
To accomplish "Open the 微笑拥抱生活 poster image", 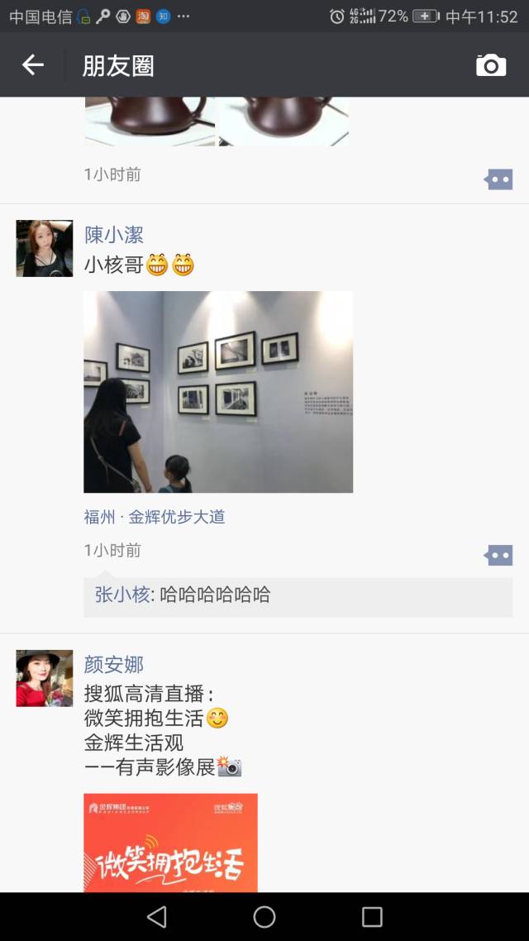I will point(171,843).
